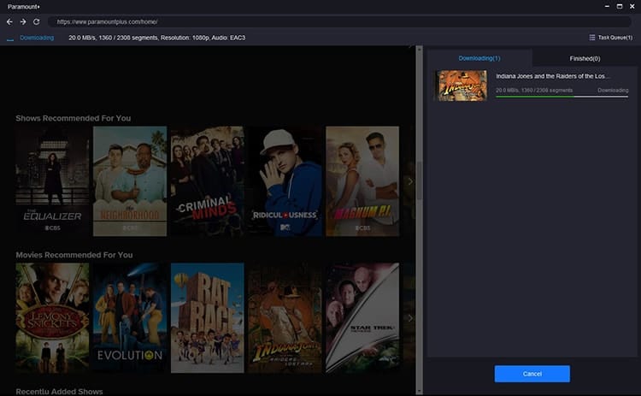Open the Rat Race movie poster
Viewport: 641px width, 396px height.
(x=208, y=318)
